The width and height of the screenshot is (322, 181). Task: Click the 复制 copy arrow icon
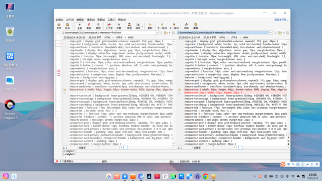[150, 26]
